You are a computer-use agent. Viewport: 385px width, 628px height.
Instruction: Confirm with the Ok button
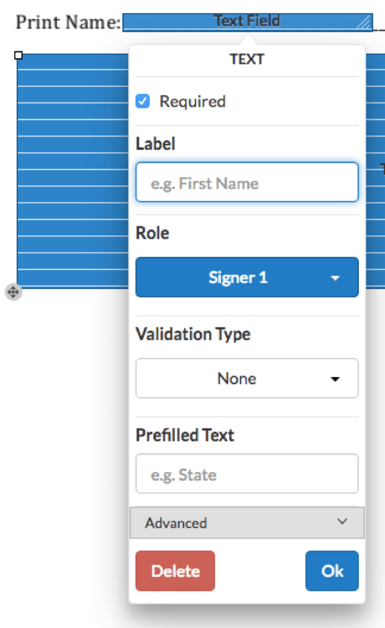click(x=332, y=571)
